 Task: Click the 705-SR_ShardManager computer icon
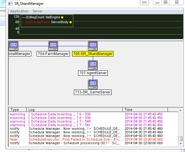pyautogui.click(x=93, y=46)
